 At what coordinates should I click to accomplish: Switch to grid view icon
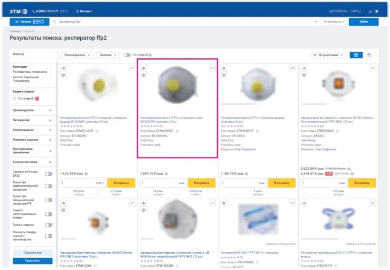(x=356, y=55)
